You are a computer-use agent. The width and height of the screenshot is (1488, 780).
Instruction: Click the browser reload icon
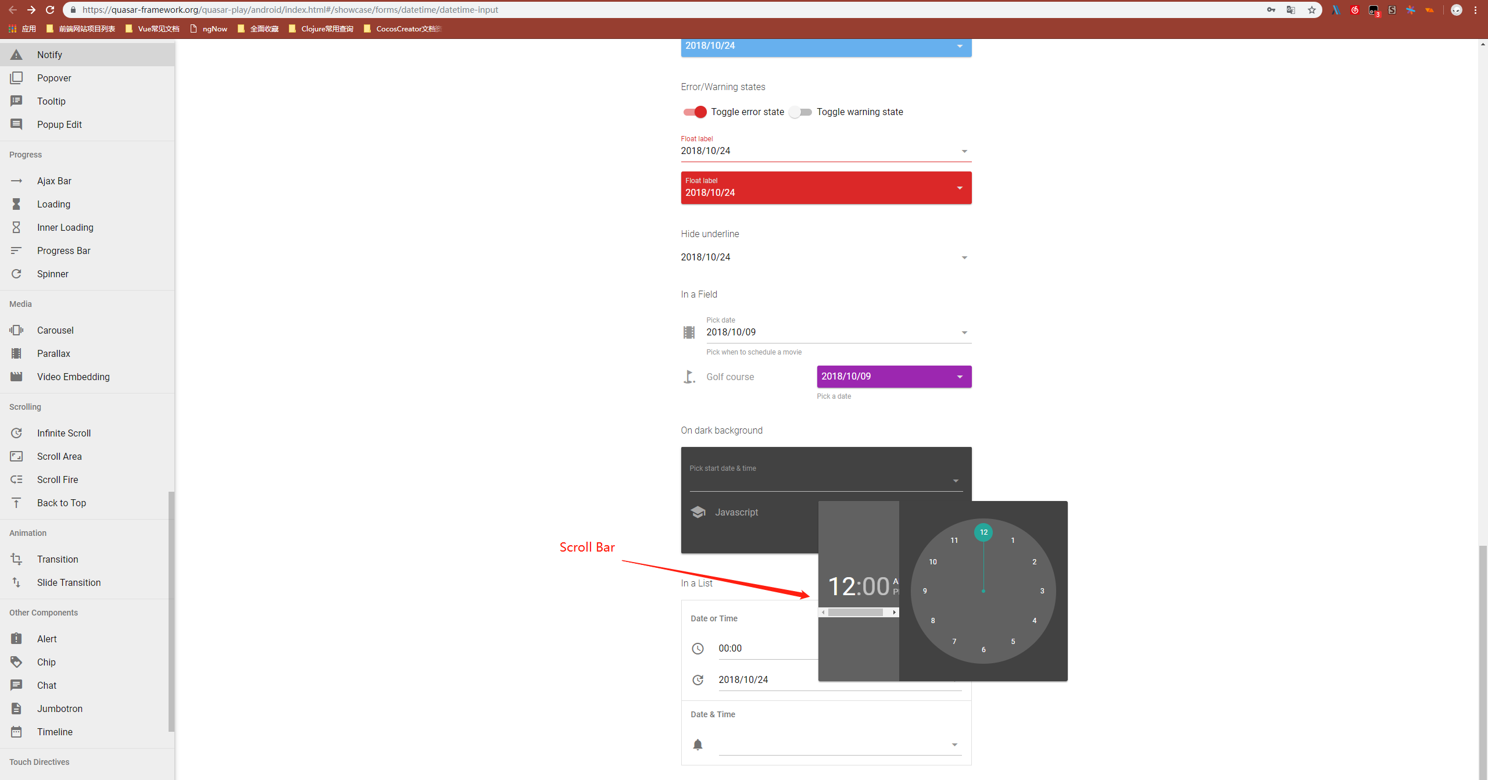pos(50,10)
